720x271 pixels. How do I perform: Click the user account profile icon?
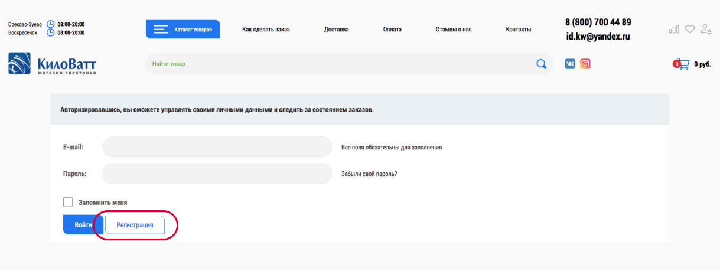tap(706, 29)
